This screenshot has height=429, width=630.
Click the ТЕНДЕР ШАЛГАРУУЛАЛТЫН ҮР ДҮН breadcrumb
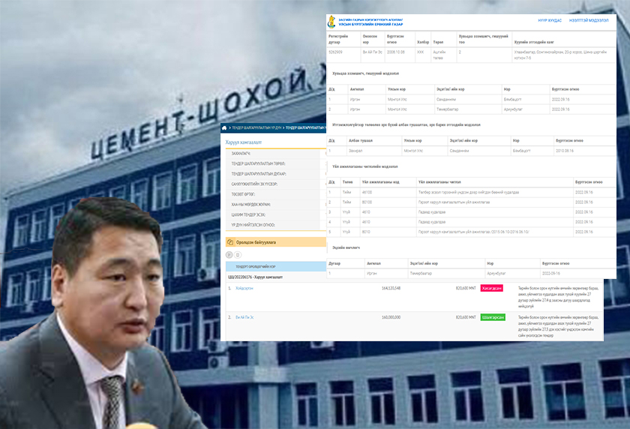[256, 127]
